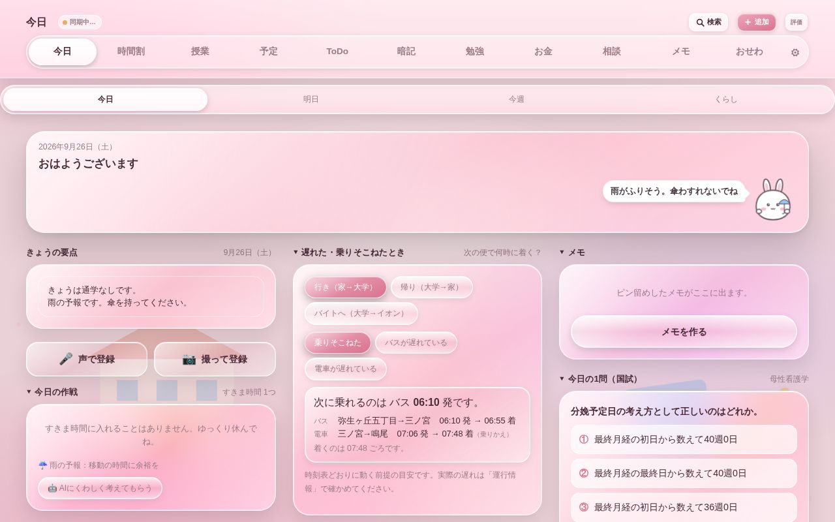
Task: Click the microphone icon for voice entry
Action: click(x=66, y=359)
